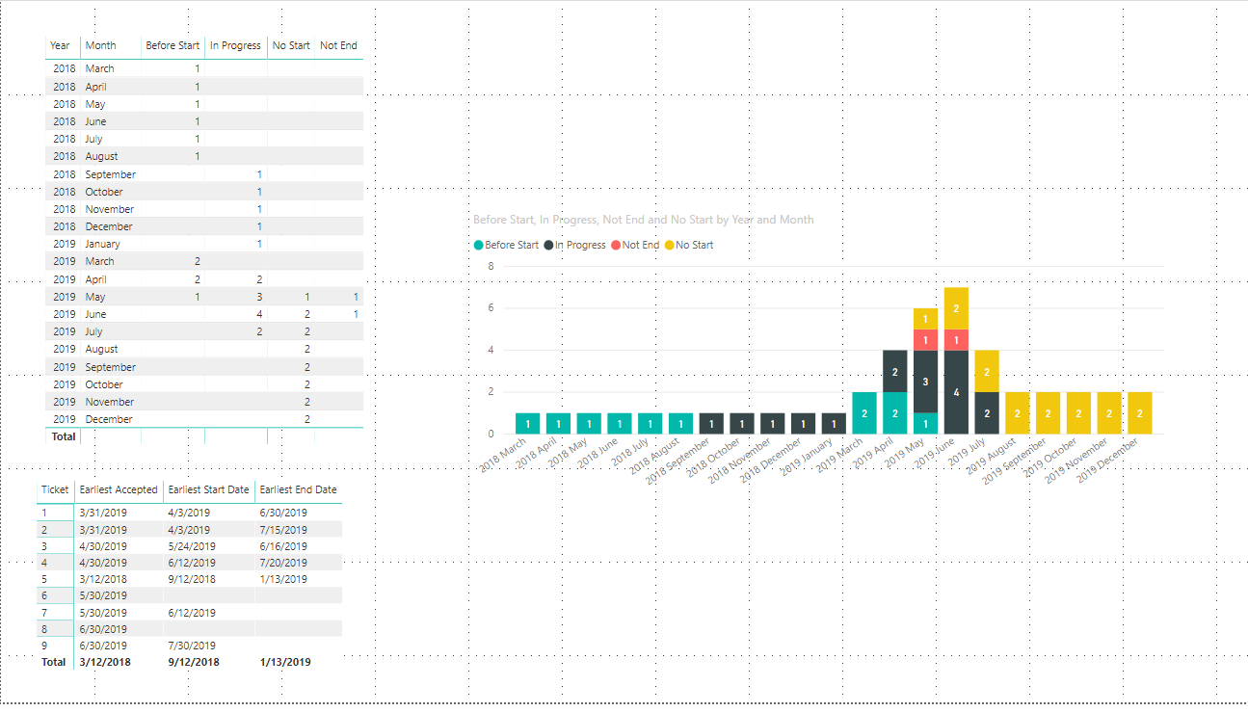Click the teal Before Start legend swatch
Viewport: 1248px width, 712px height.
(478, 246)
